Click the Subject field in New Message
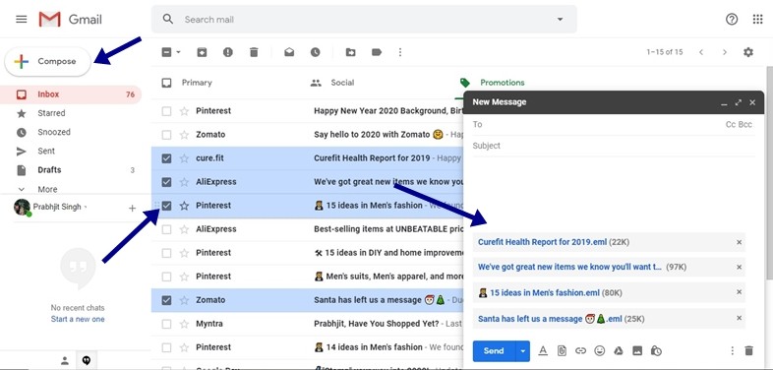Viewport: 773px width, 370px height. [x=614, y=146]
